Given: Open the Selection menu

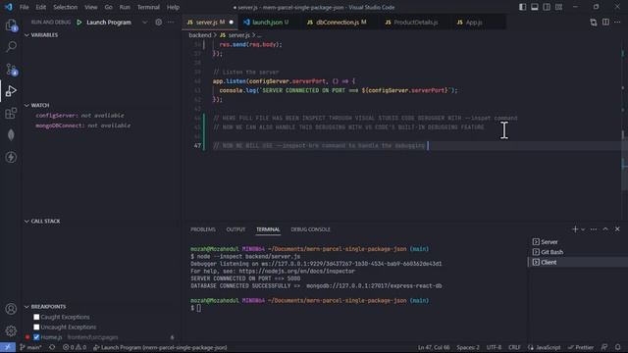Looking at the screenshot, I should point(66,7).
